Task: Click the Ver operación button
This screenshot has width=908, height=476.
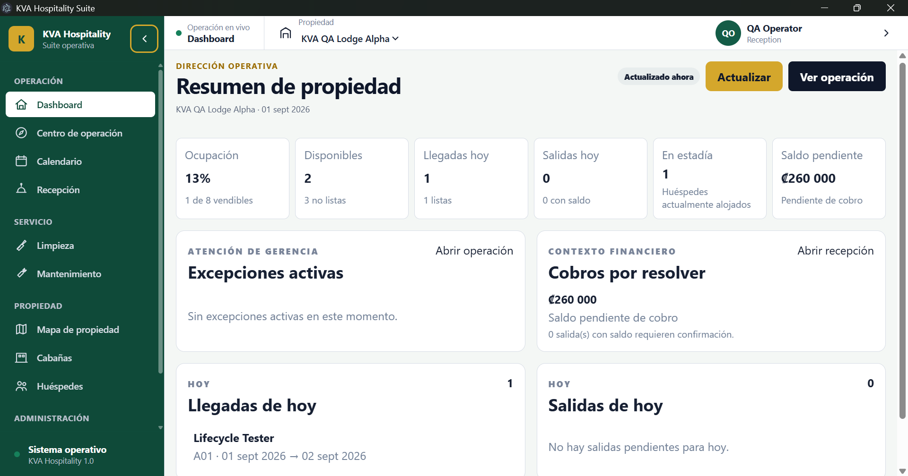Action: 837,76
